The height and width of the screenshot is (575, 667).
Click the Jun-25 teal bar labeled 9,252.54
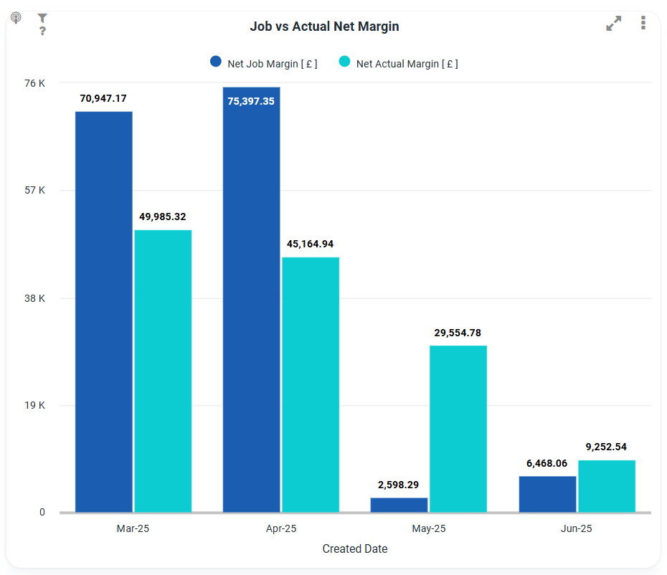pos(607,486)
